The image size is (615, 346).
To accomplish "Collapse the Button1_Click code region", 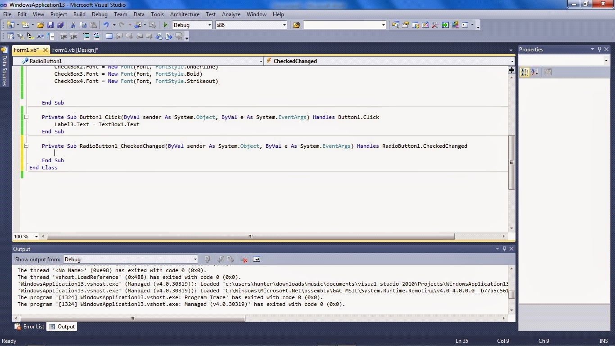I will (26, 117).
